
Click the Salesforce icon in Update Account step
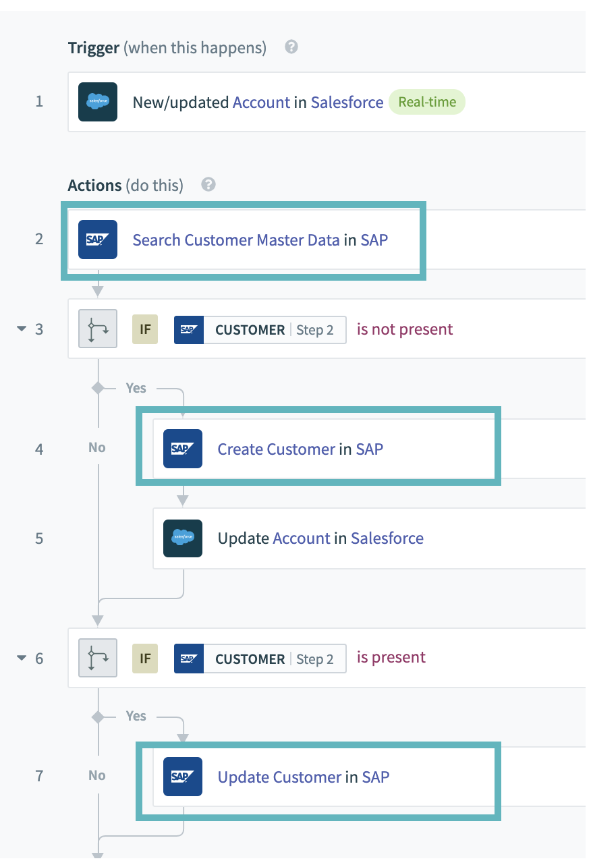(x=183, y=538)
